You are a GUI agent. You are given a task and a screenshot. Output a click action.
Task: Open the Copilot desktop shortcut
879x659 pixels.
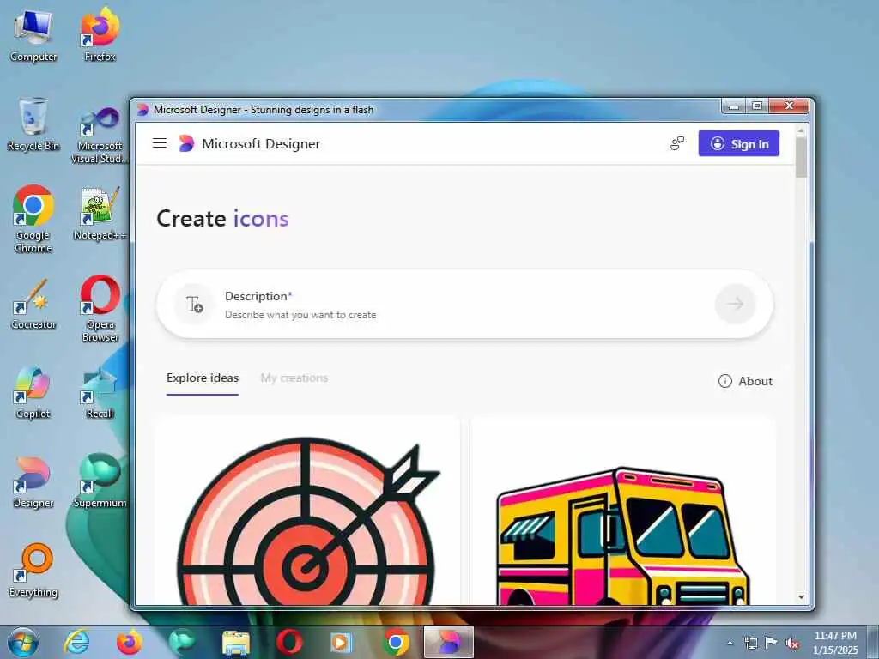pyautogui.click(x=33, y=392)
